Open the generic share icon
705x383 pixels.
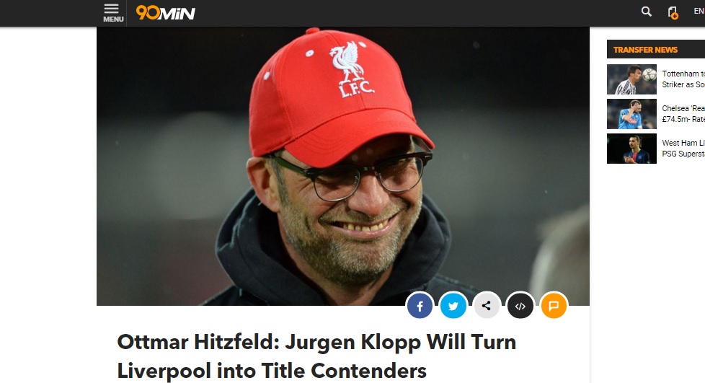pyautogui.click(x=487, y=306)
